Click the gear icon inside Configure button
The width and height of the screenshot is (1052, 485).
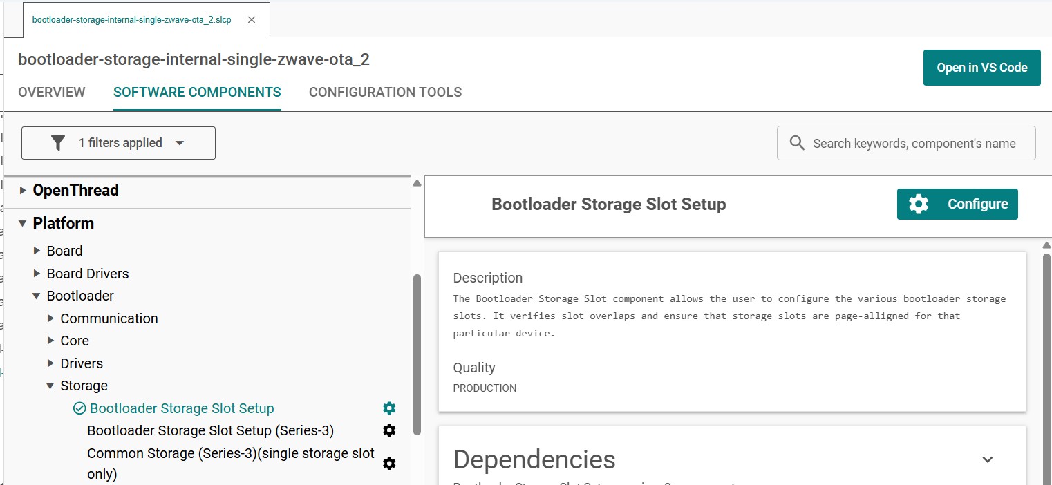pyautogui.click(x=919, y=205)
